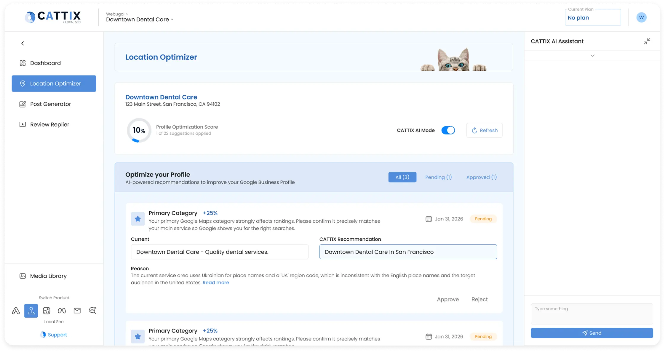Show All (3) recommendations
Screen dimensions: 665x352
coord(402,177)
